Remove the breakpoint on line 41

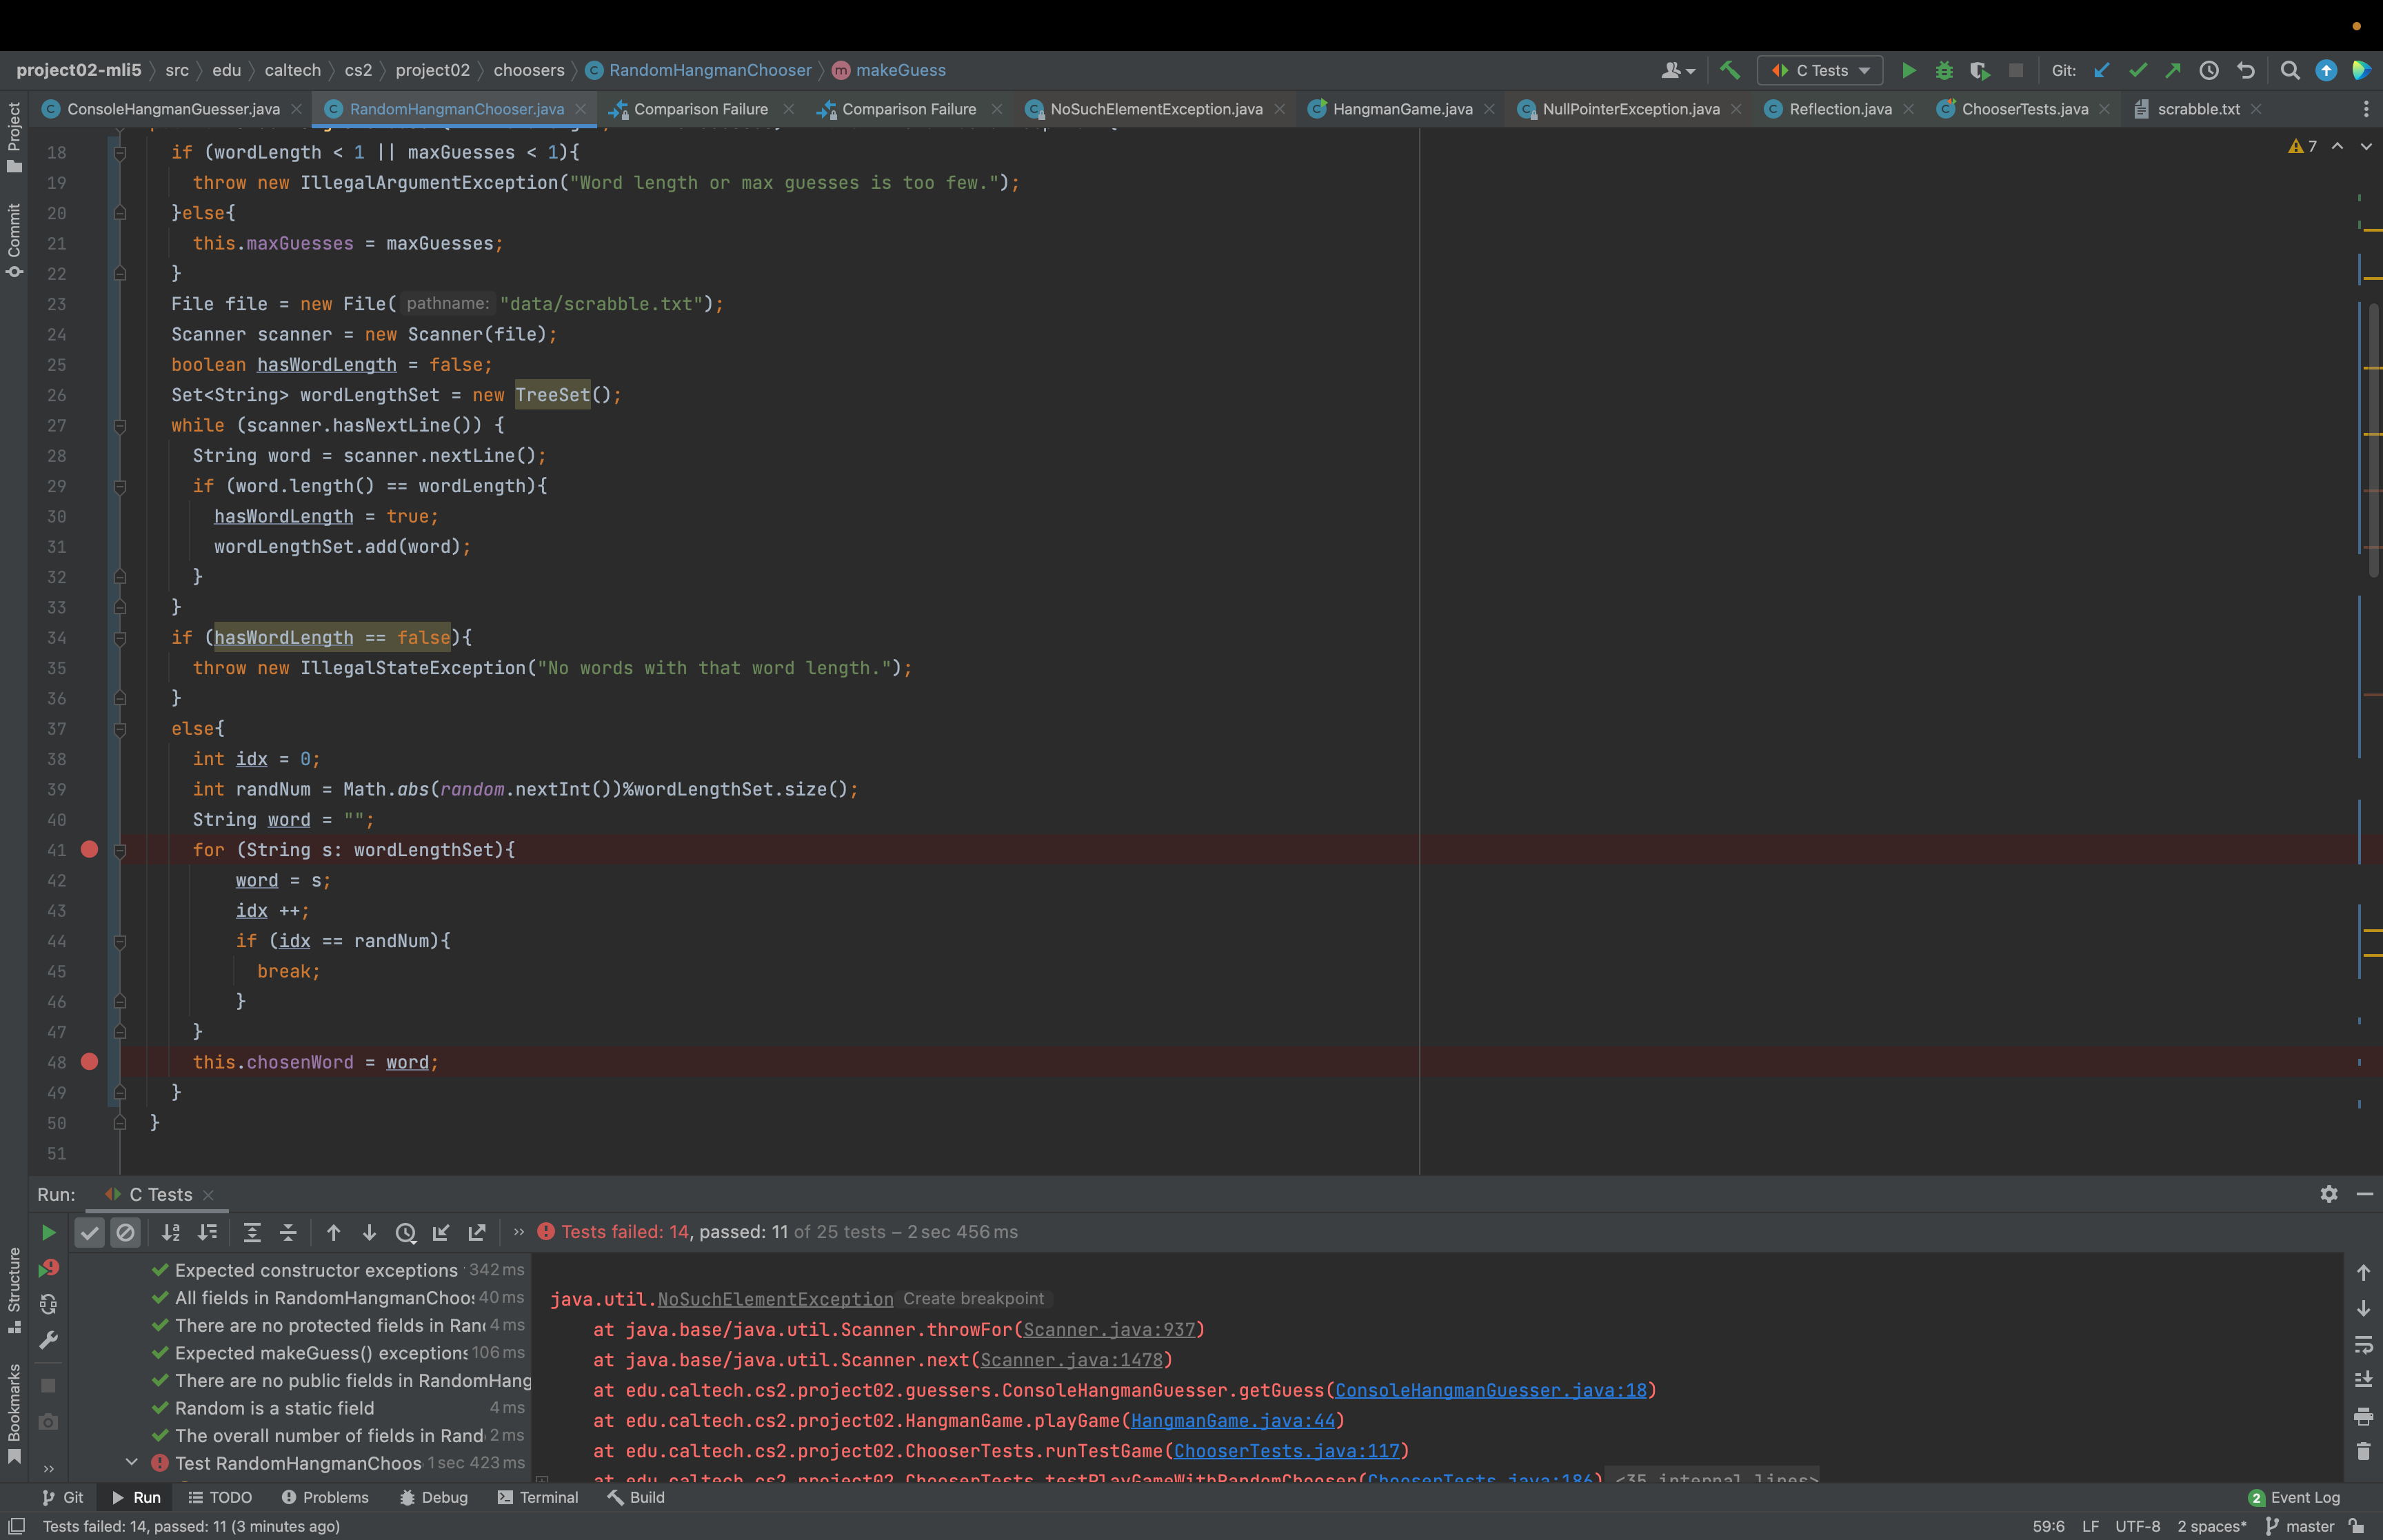[89, 850]
